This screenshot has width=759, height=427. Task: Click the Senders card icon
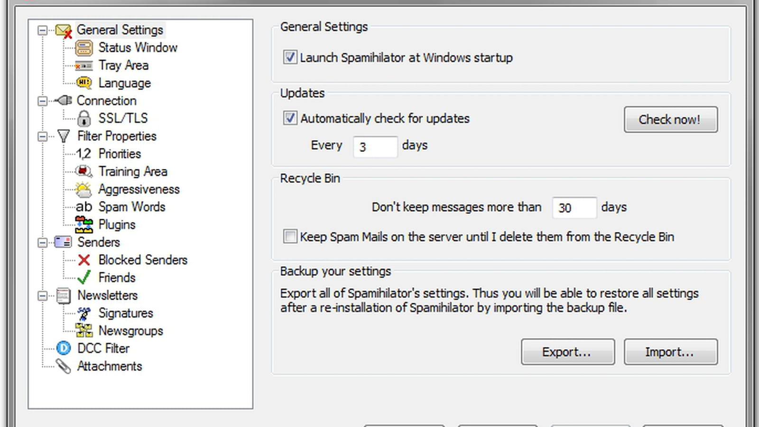[x=63, y=242]
